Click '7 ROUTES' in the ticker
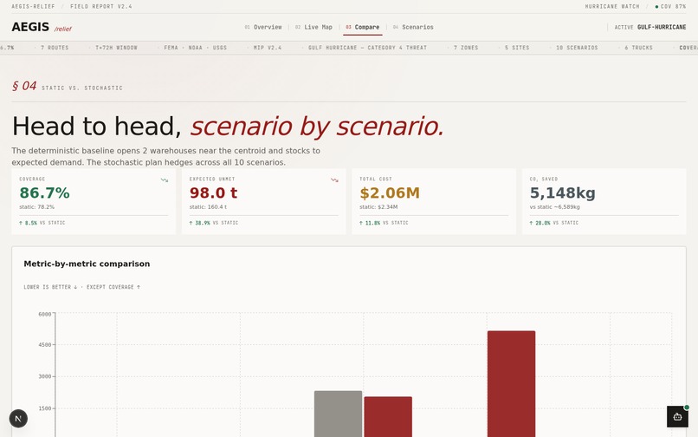 click(x=55, y=48)
